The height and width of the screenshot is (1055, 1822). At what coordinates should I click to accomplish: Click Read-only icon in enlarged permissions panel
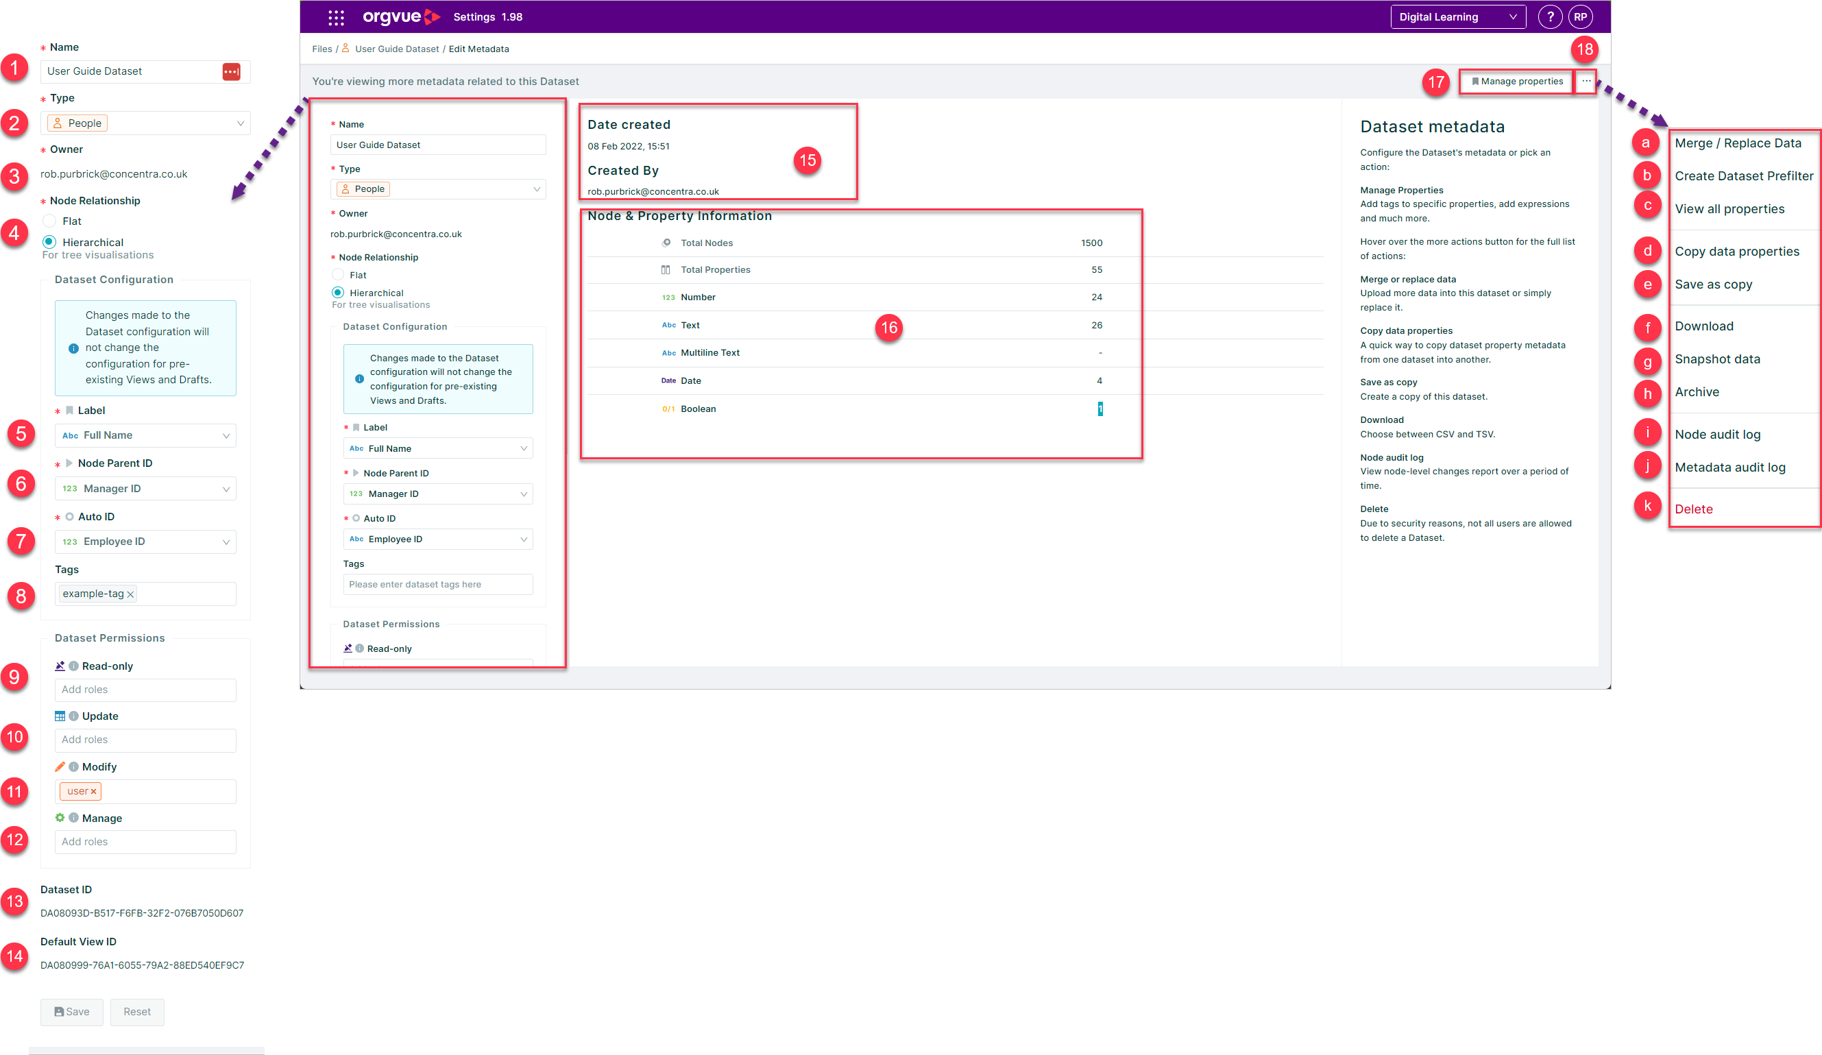tap(60, 666)
